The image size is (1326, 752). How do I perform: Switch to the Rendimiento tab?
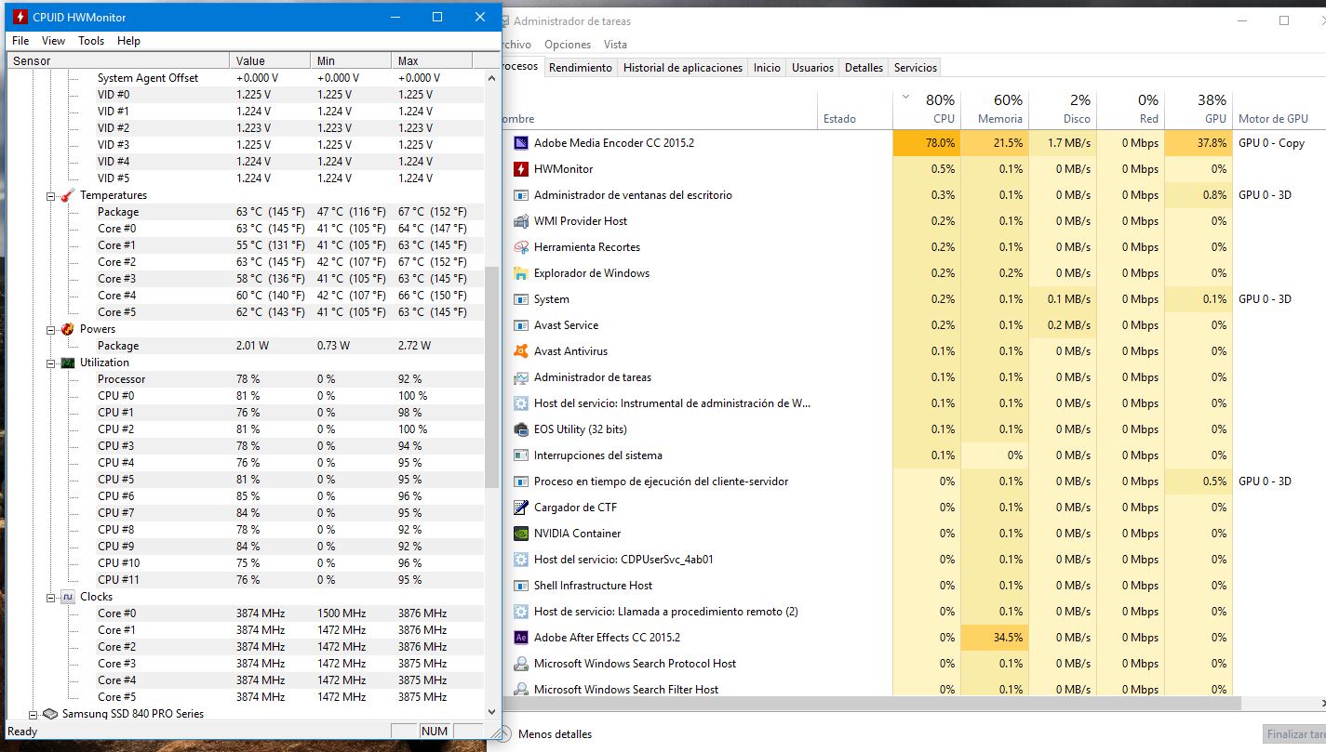(581, 68)
